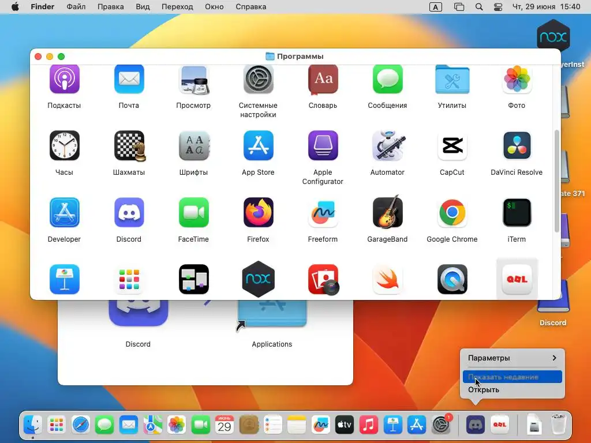The height and width of the screenshot is (443, 591).
Task: Select Discord in the Программы window
Action: coord(129,212)
